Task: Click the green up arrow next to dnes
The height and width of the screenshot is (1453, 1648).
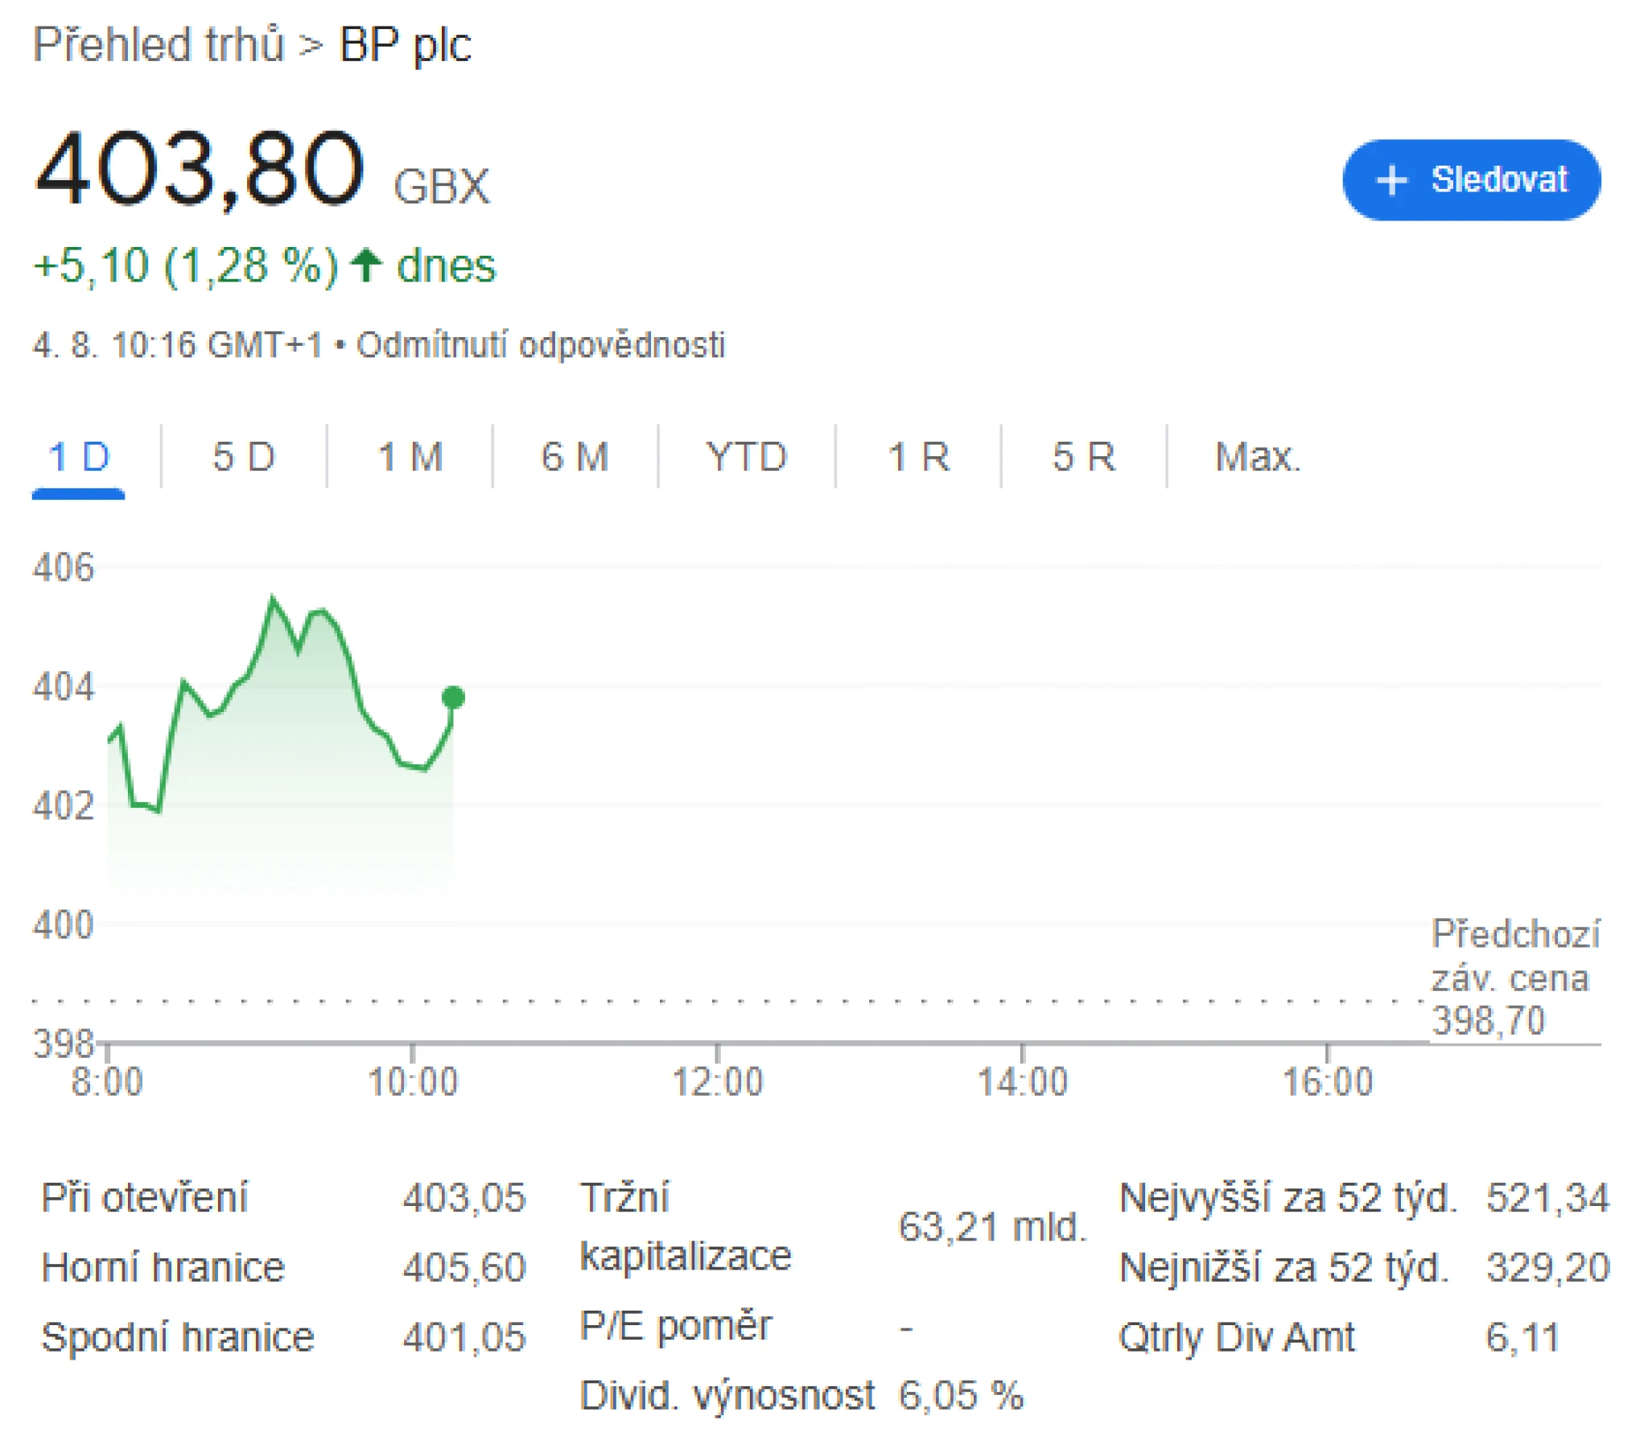Action: pyautogui.click(x=367, y=265)
